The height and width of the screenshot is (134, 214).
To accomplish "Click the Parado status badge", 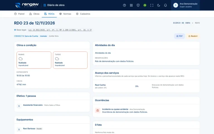I will [39, 129].
